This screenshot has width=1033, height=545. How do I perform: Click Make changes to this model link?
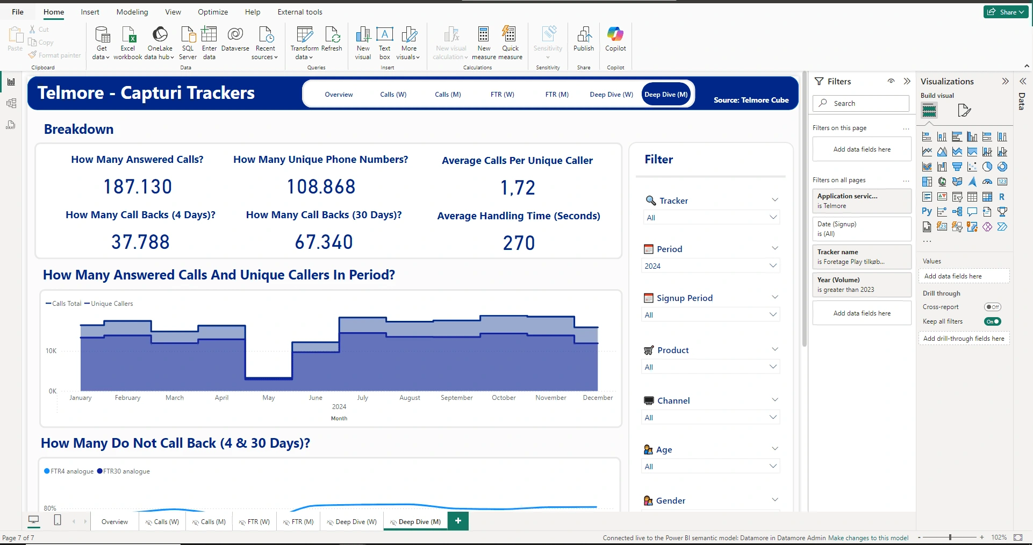868,537
